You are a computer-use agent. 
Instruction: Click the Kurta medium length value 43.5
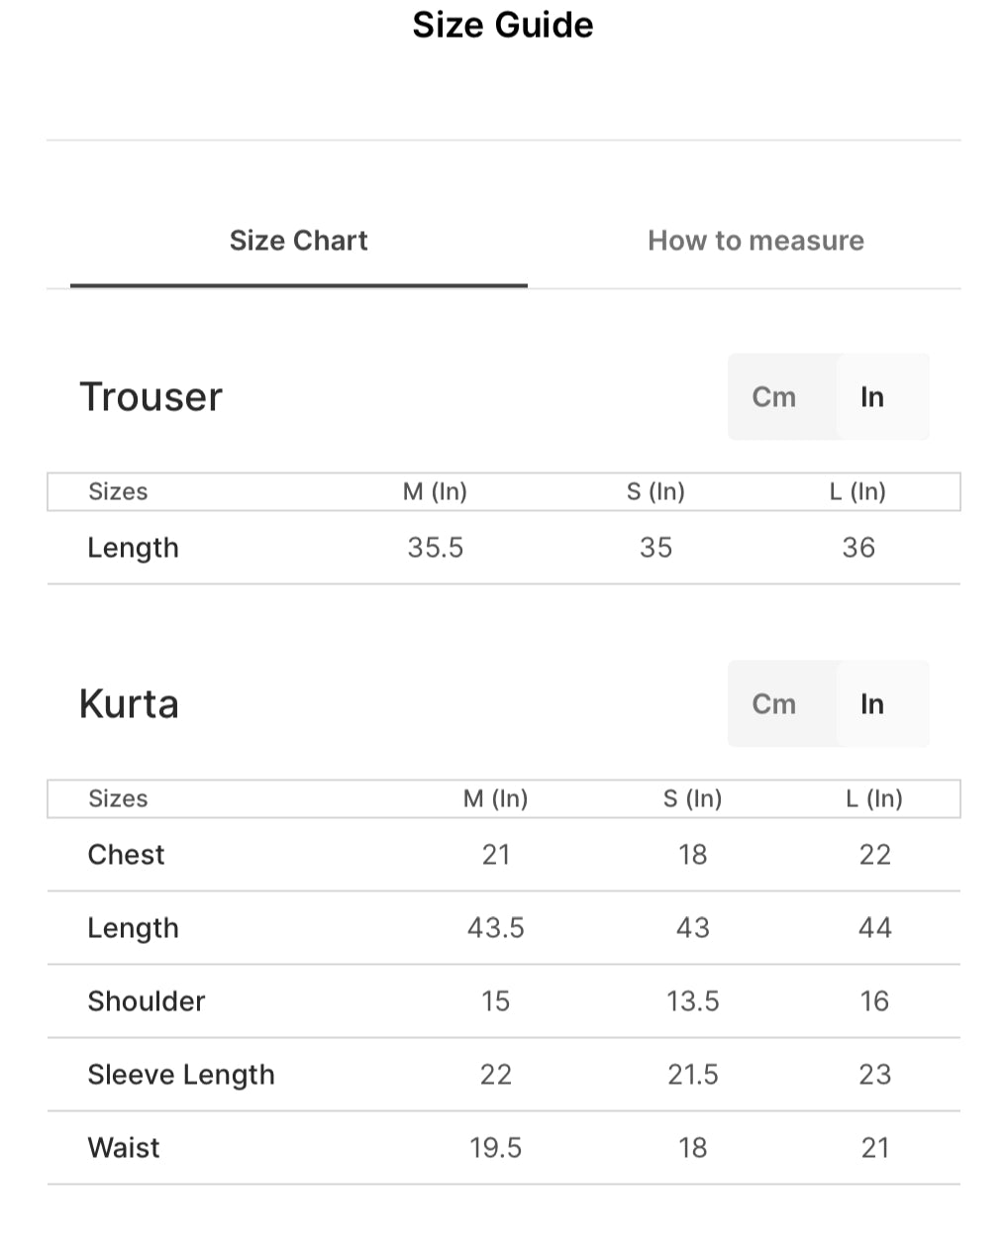pos(495,928)
